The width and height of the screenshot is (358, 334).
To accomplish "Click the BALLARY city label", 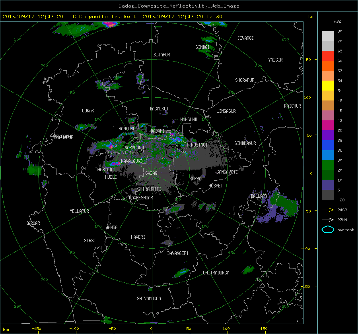I will 259,196.
